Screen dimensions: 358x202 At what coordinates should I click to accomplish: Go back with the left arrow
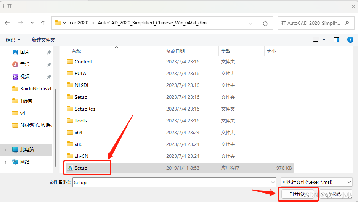point(7,23)
